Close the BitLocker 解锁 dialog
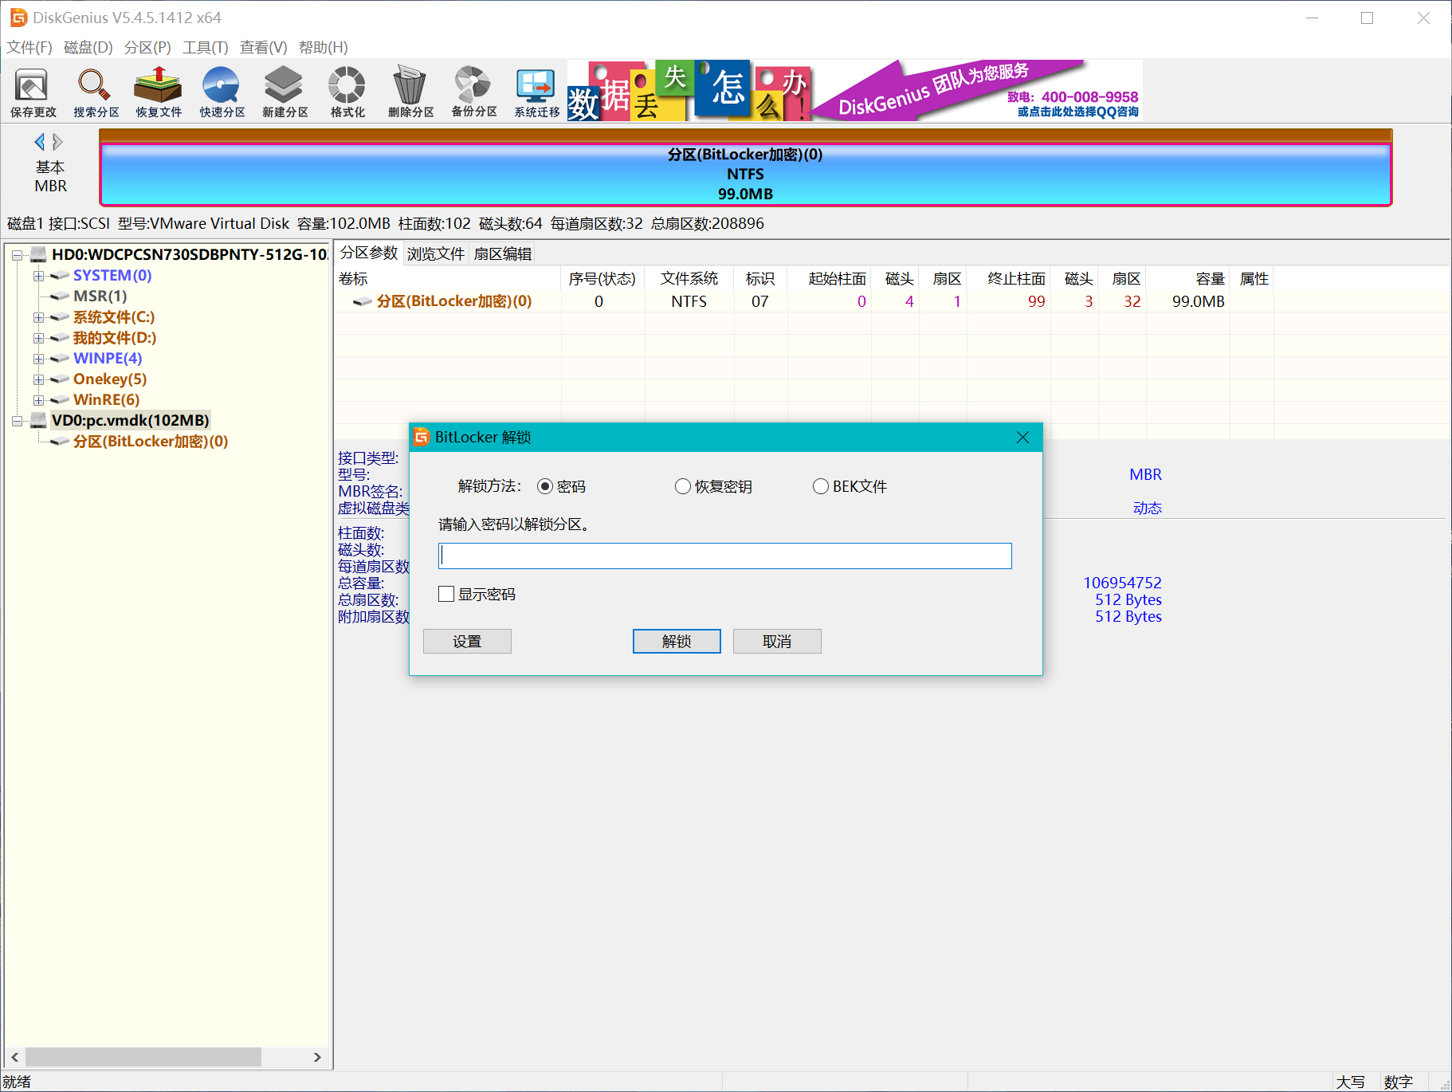Screen dimensions: 1452x1092 point(1023,437)
